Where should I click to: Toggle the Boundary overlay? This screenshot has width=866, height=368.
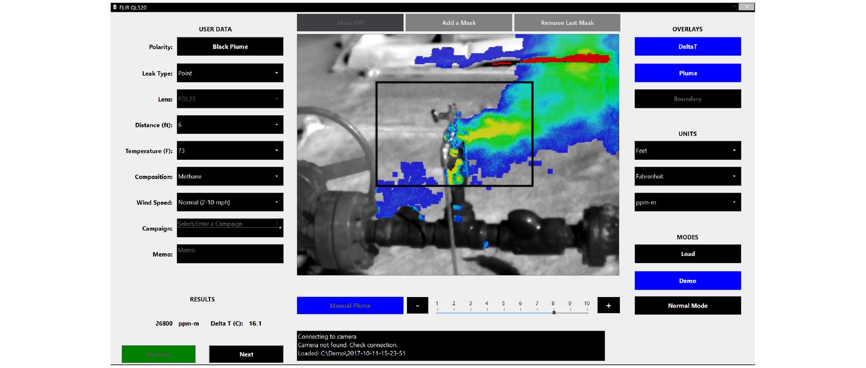688,99
